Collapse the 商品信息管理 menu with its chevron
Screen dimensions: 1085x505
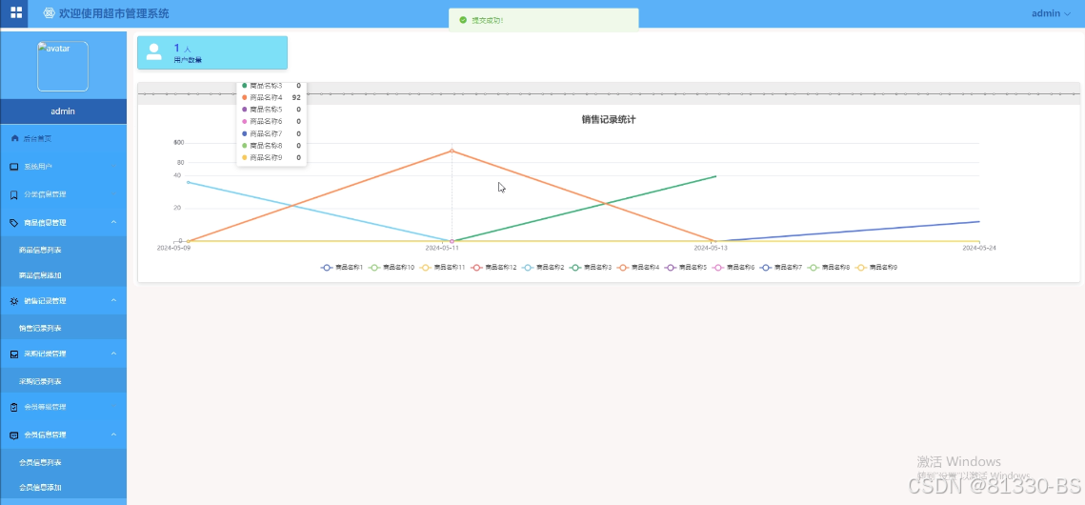click(113, 223)
